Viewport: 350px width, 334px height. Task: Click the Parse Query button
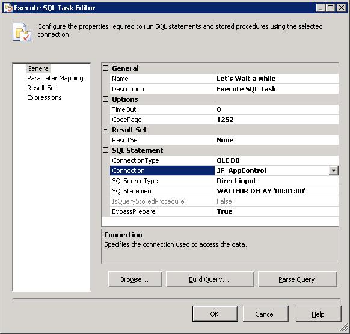tap(298, 279)
